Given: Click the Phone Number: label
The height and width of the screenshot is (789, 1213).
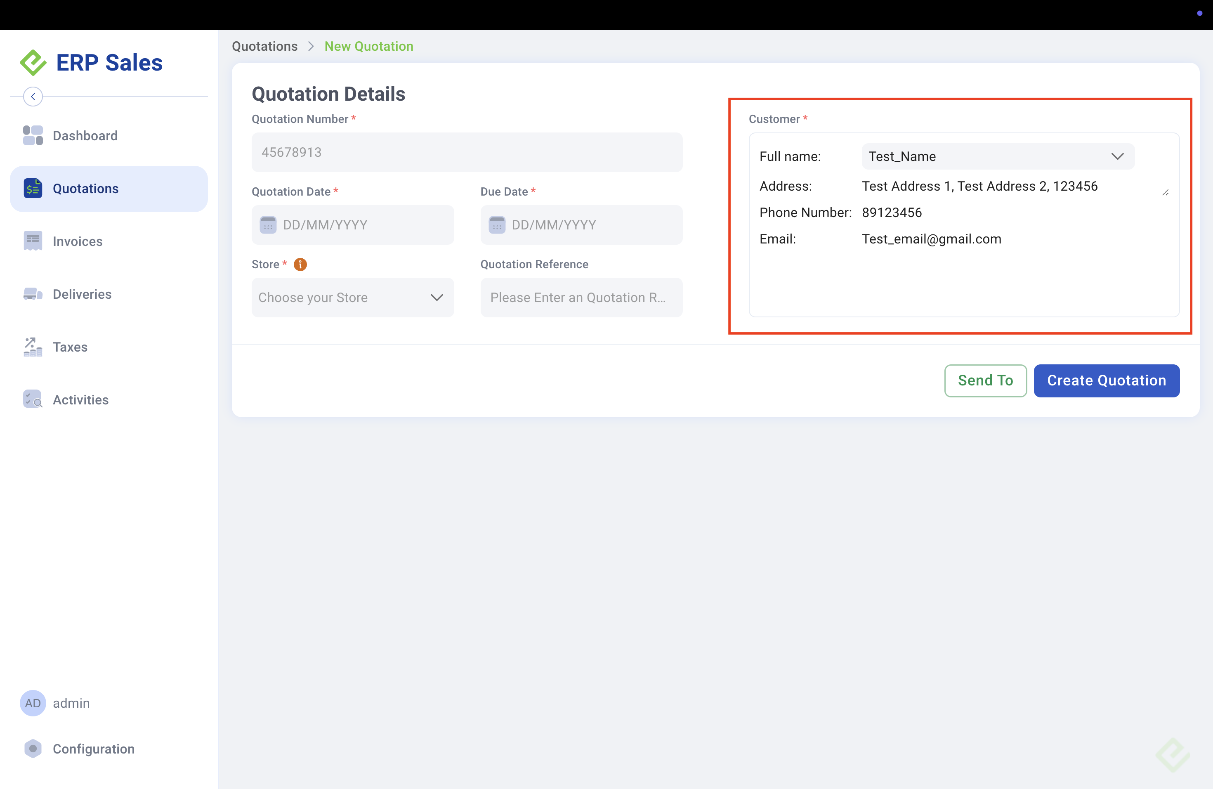Looking at the screenshot, I should [x=805, y=213].
